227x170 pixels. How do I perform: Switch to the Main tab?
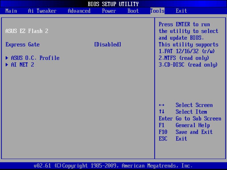(x=11, y=11)
